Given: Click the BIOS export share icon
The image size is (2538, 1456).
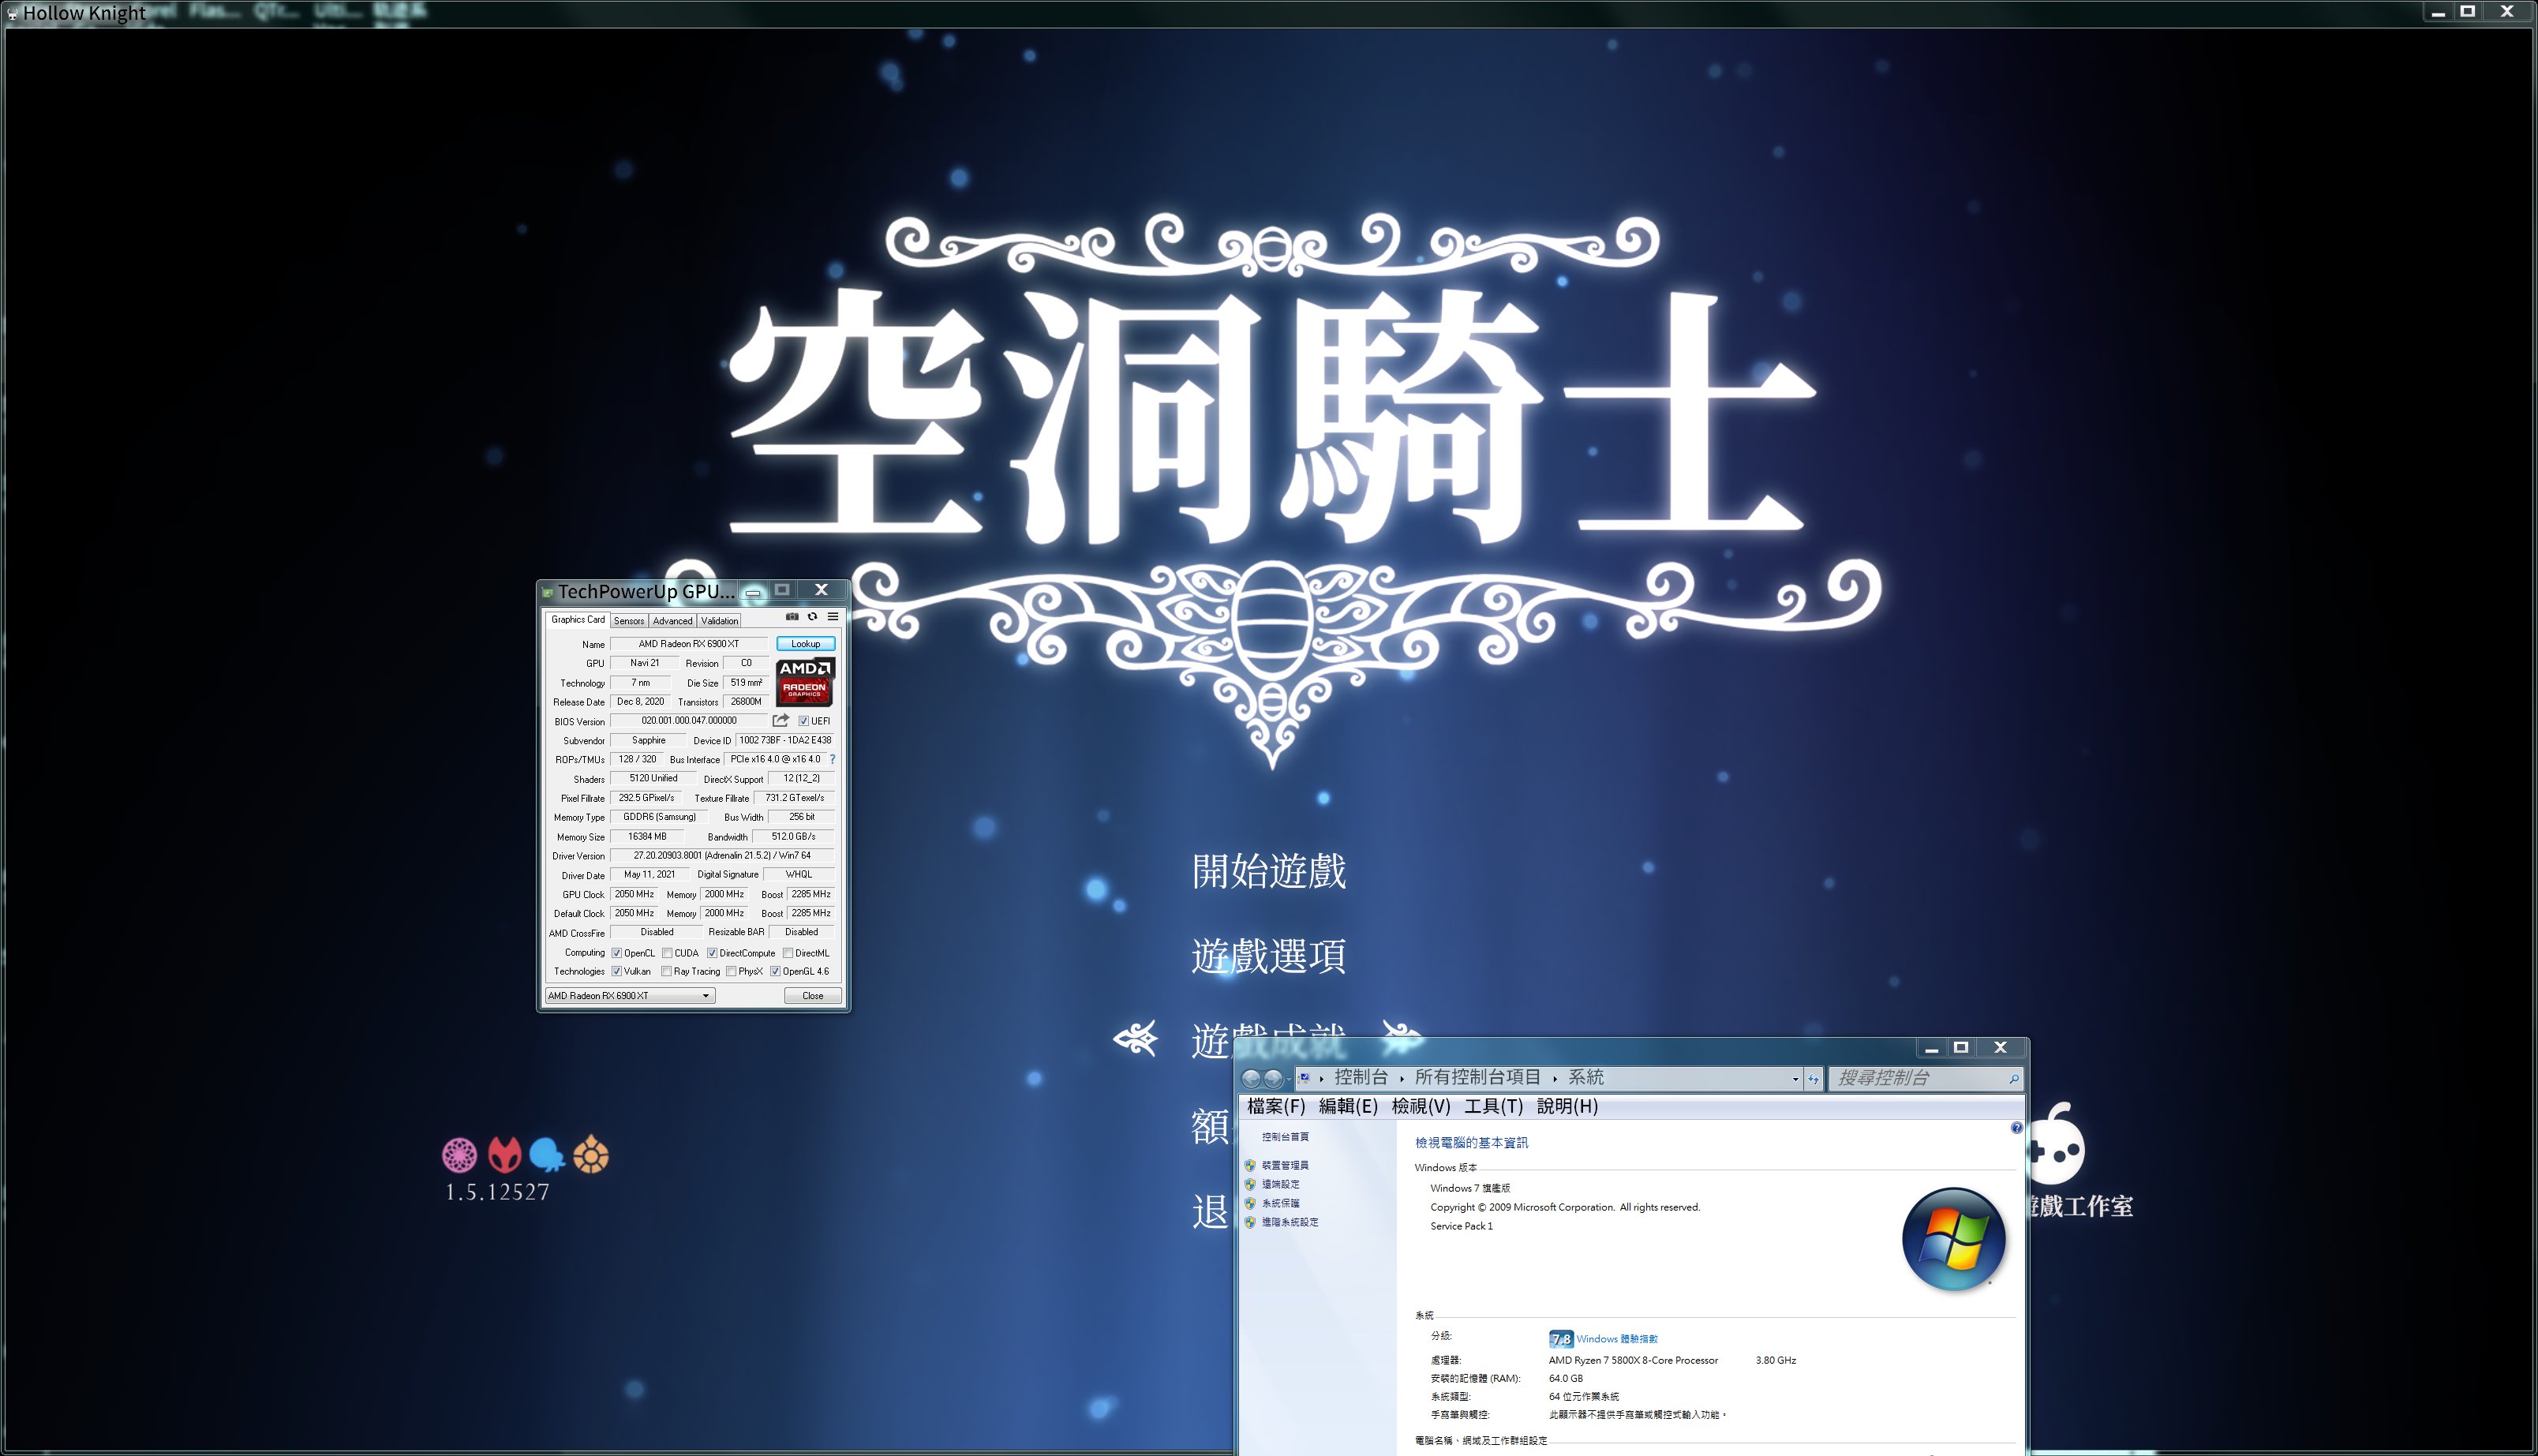Looking at the screenshot, I should coord(781,721).
